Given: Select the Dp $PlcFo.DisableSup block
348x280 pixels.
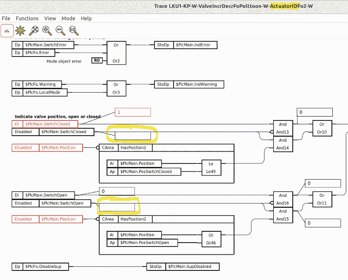Looking at the screenshot, I should click(x=40, y=267).
